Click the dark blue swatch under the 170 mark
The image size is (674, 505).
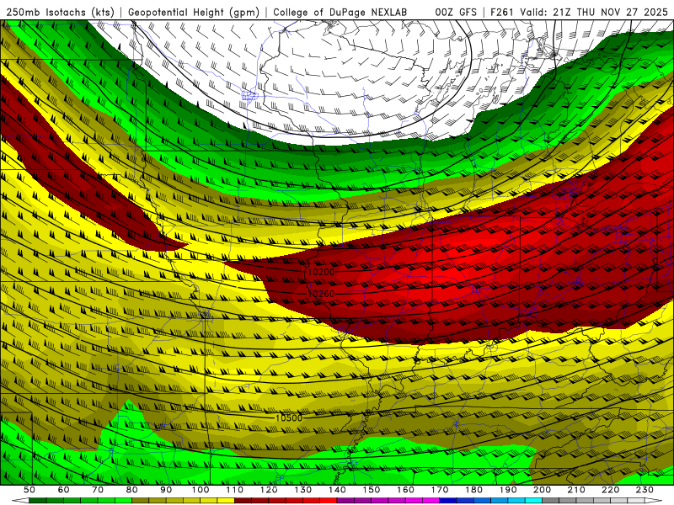(x=448, y=501)
